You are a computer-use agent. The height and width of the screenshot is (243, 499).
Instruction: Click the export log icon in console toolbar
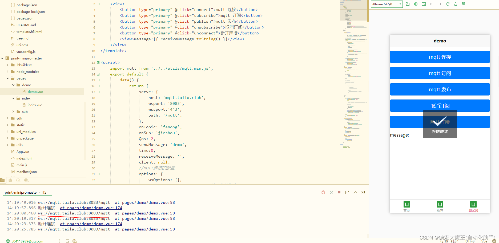coord(347,192)
